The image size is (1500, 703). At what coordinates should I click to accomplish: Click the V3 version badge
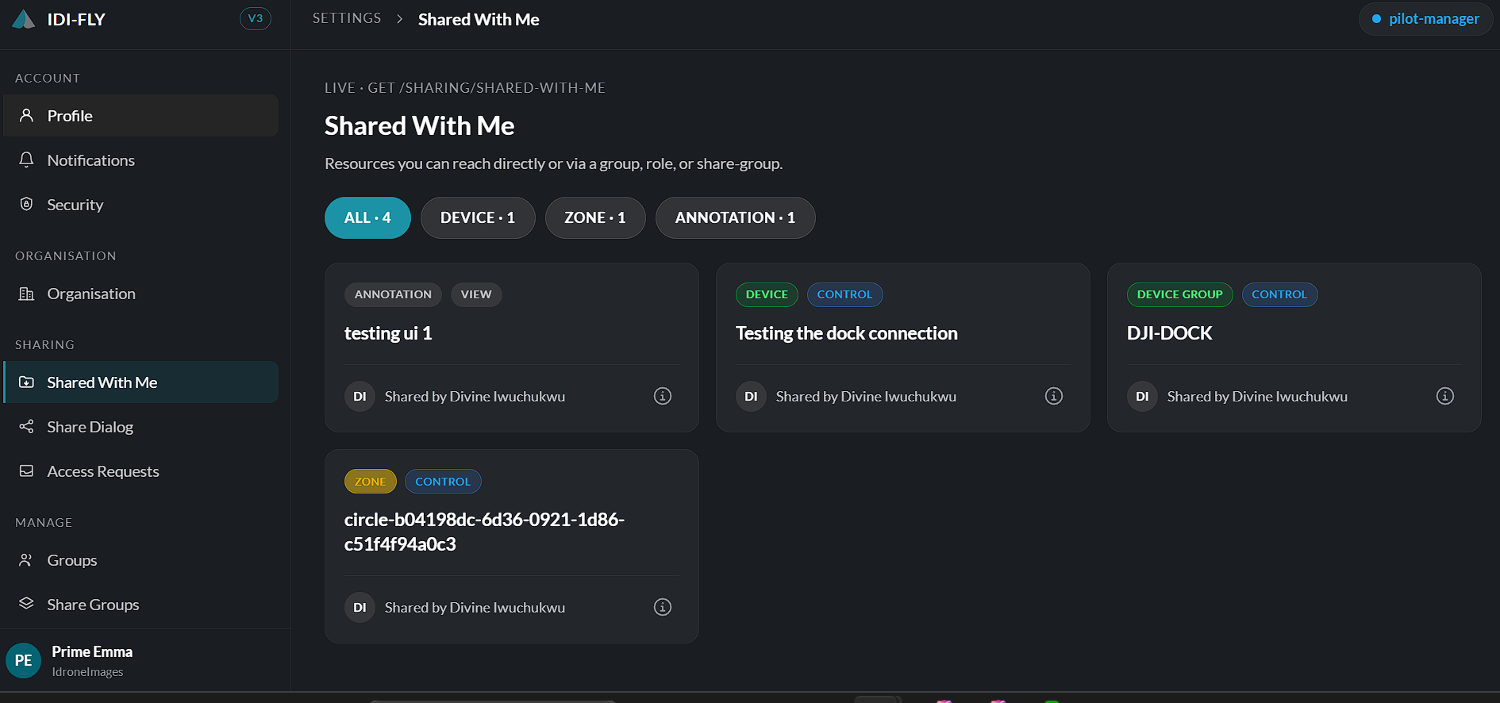pos(256,18)
